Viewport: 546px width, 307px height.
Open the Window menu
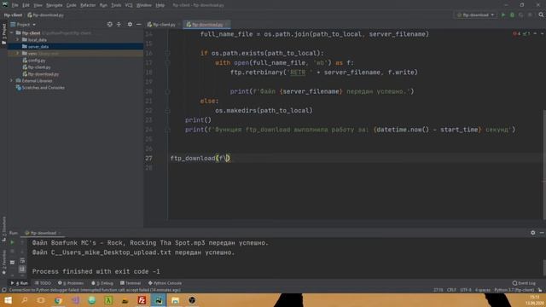pos(144,5)
